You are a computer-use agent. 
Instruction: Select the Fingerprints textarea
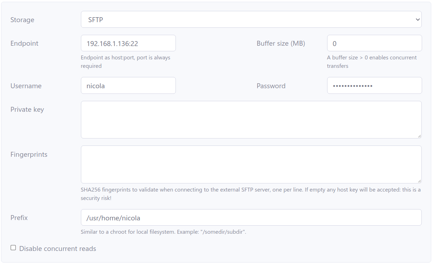(251, 164)
